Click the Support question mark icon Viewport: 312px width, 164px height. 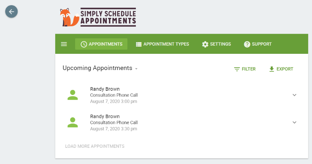(x=247, y=44)
